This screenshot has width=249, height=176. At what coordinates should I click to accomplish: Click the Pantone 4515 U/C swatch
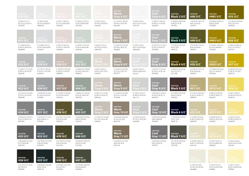click(x=216, y=84)
